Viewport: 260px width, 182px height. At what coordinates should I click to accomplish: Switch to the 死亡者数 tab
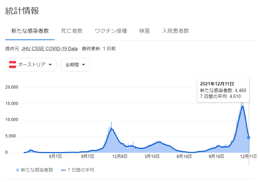click(x=72, y=31)
